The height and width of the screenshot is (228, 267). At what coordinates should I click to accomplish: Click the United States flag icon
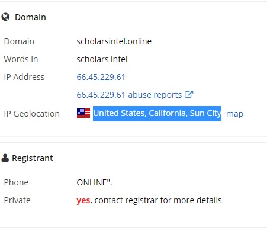[83, 113]
